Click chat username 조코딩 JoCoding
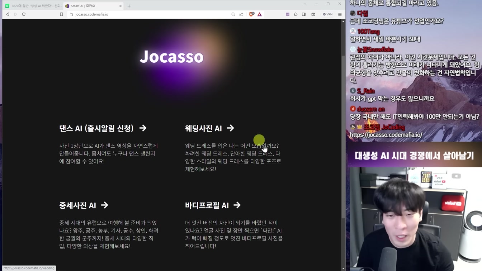This screenshot has width=482, height=271. click(384, 127)
